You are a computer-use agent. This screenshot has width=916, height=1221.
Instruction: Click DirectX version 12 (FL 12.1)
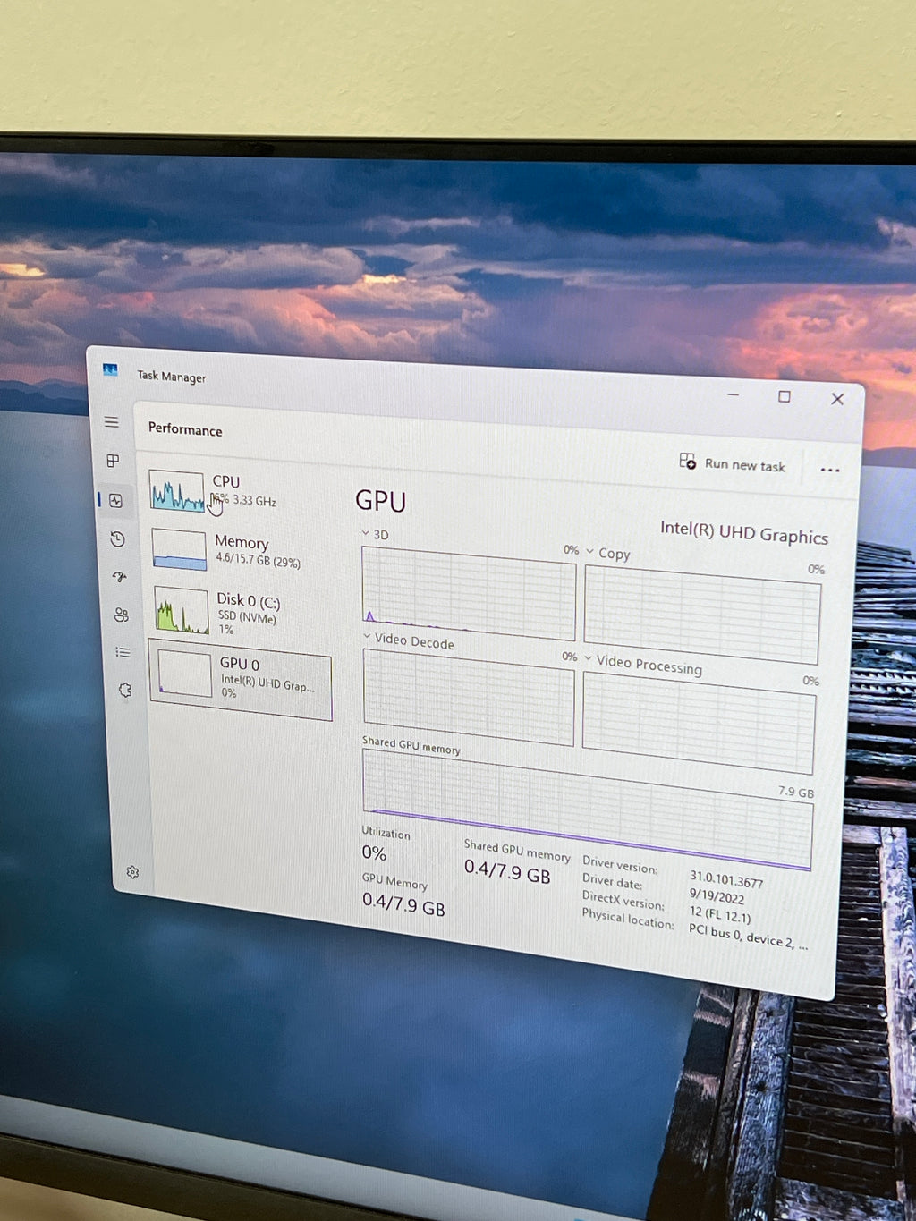coord(720,913)
